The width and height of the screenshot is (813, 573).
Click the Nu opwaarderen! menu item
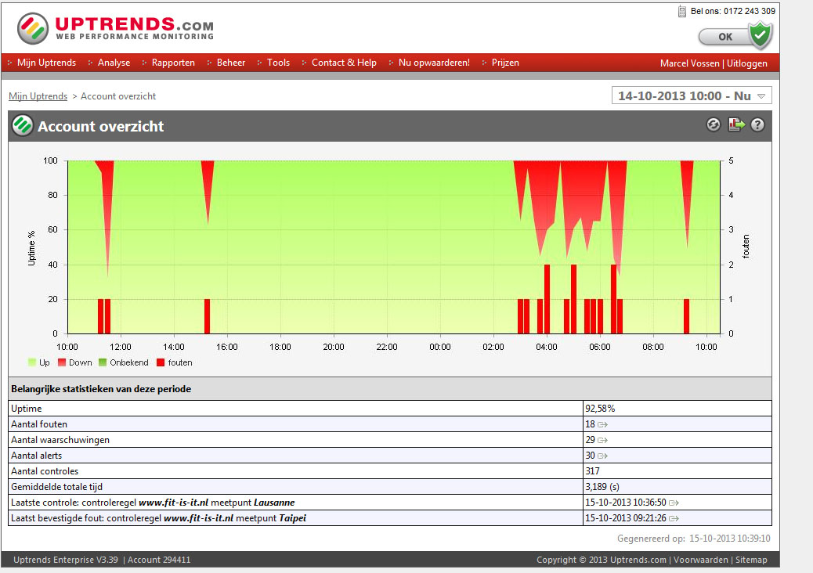(434, 63)
